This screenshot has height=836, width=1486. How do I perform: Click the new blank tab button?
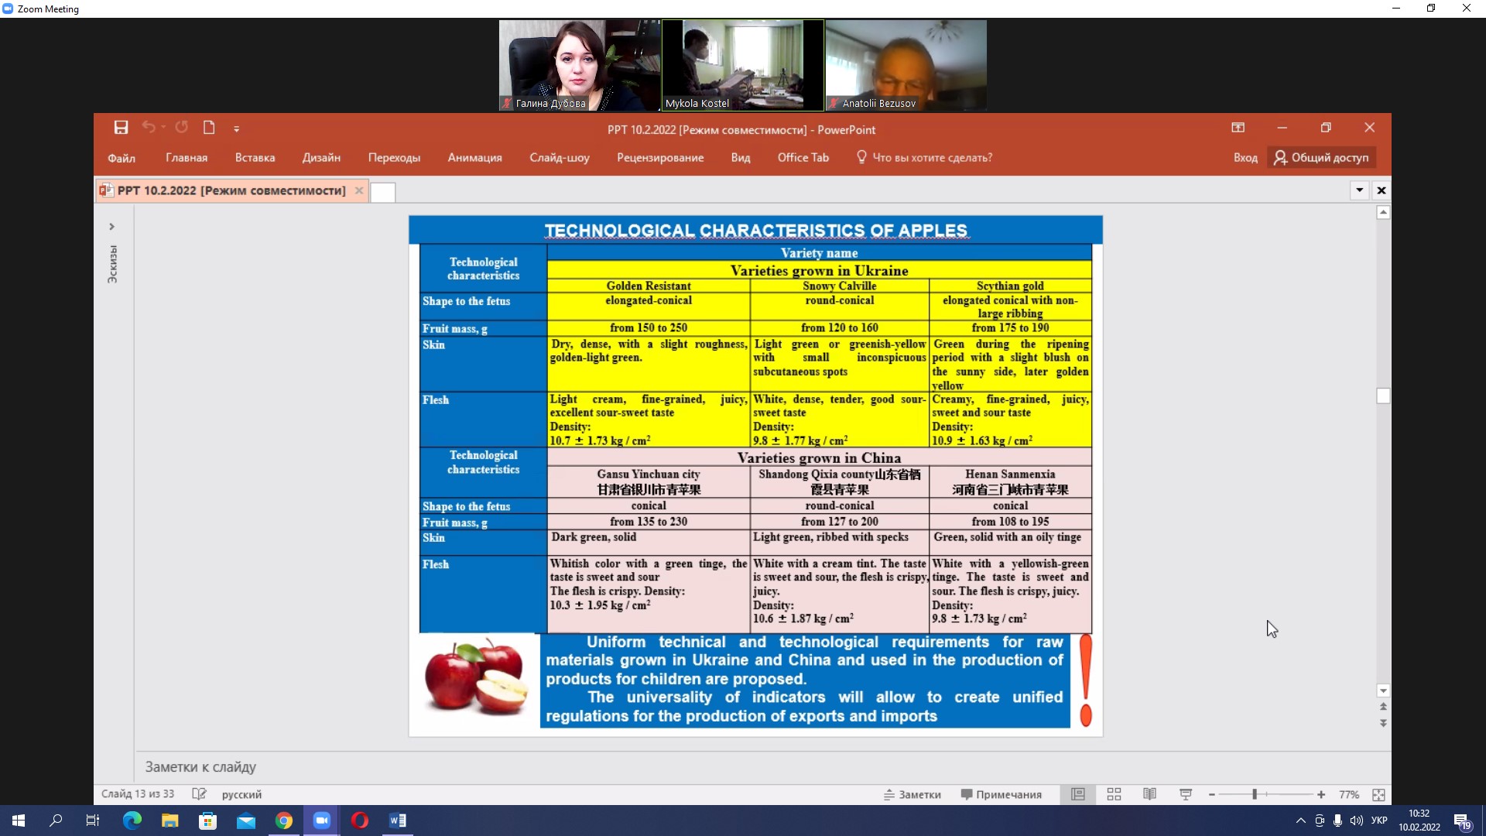(x=383, y=192)
